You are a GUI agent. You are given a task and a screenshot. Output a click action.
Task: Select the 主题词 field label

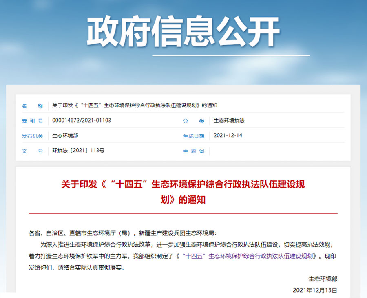(194, 151)
